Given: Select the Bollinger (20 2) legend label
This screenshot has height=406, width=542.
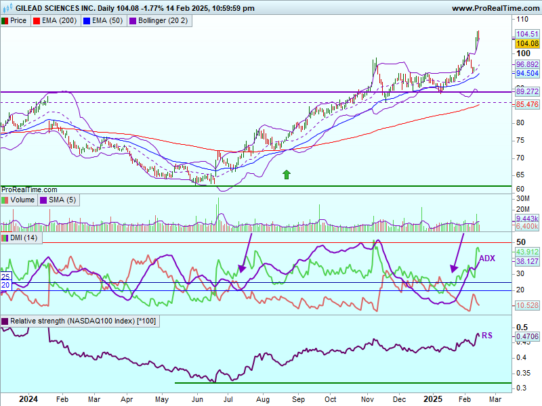Looking at the screenshot, I should coord(163,21).
